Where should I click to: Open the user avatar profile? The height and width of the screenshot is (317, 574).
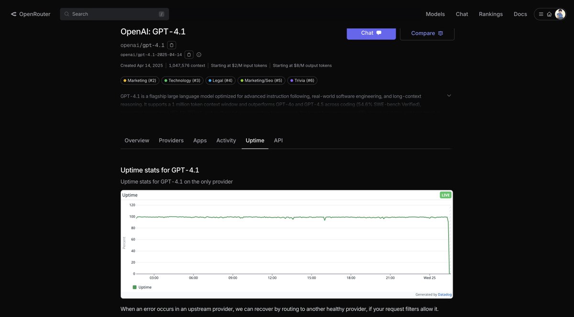point(560,14)
